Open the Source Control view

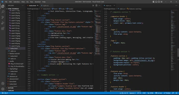point(3,17)
